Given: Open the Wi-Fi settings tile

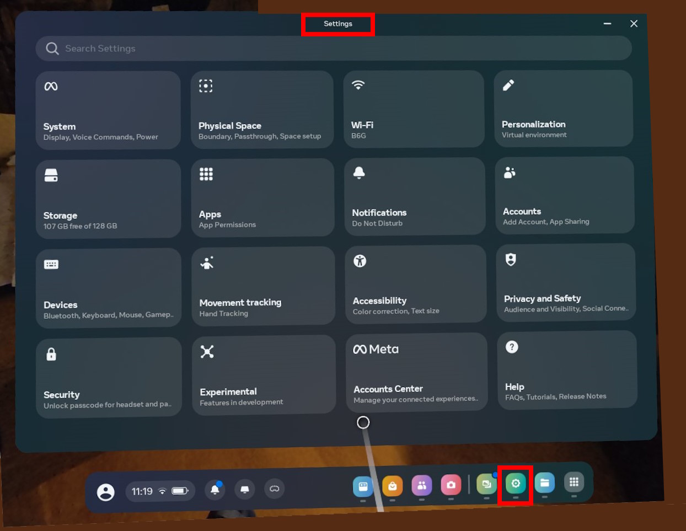Looking at the screenshot, I should 414,109.
